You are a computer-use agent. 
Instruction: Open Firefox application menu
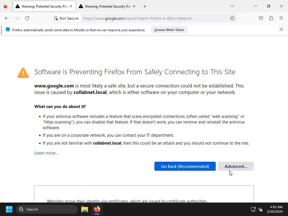click(x=281, y=18)
